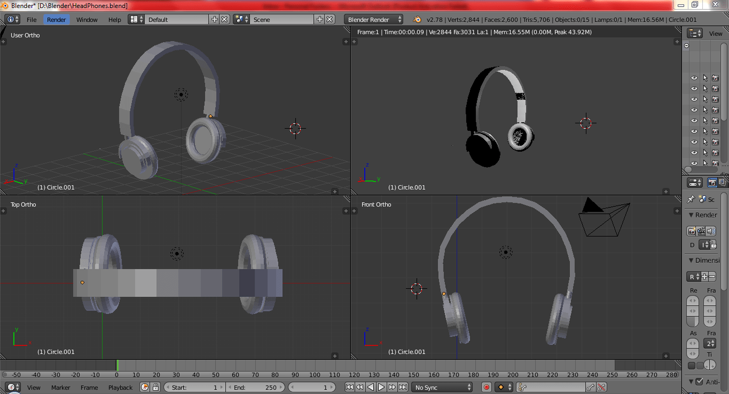This screenshot has height=394, width=729.
Task: Toggle the Anti-Aliasing checkbox
Action: click(x=699, y=382)
